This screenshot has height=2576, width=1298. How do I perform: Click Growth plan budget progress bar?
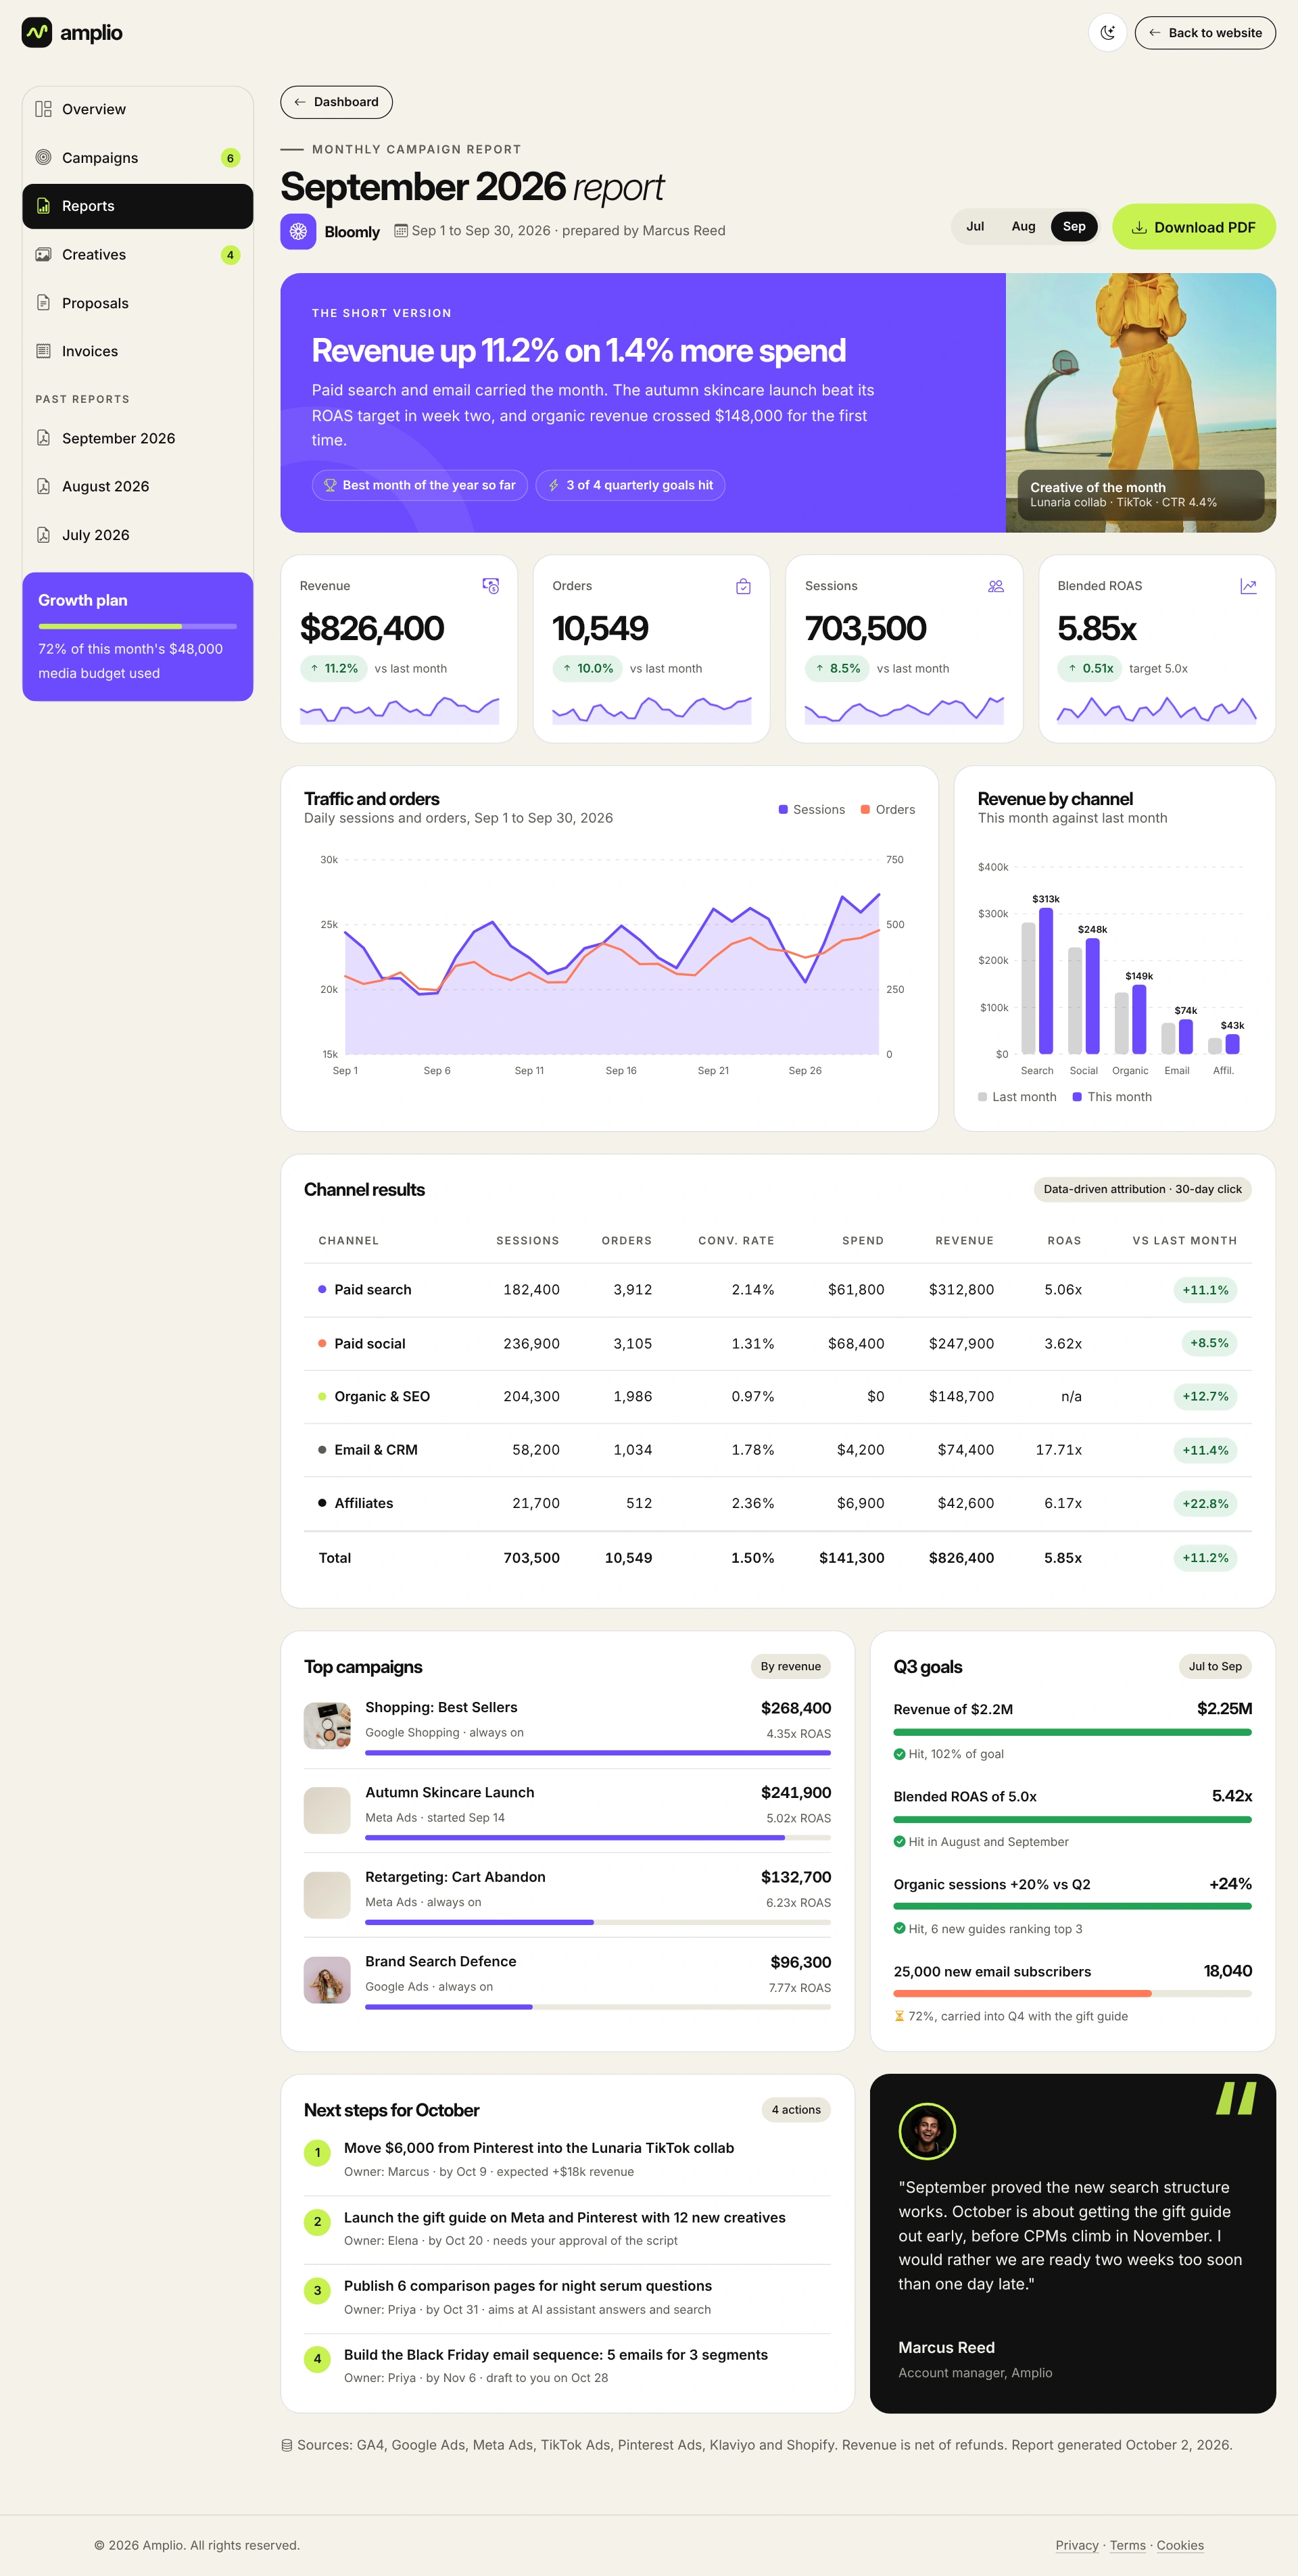tap(138, 626)
